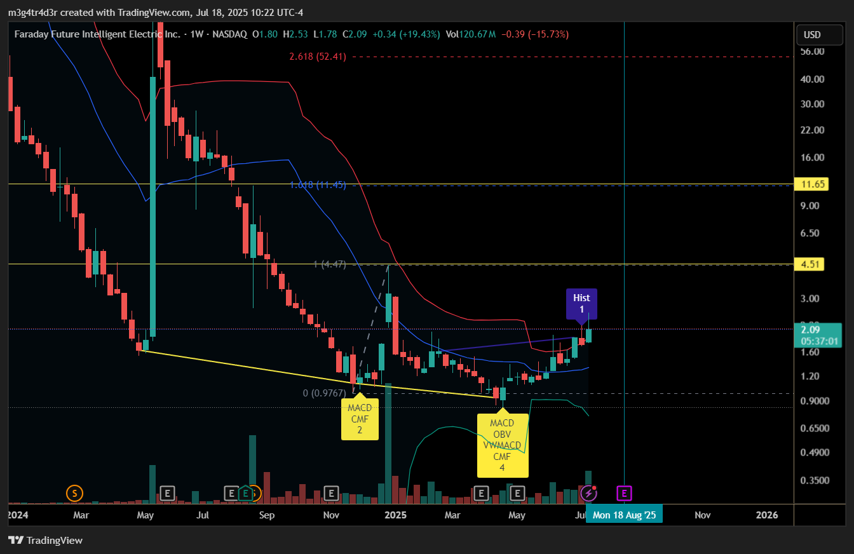Viewport: 854px width, 554px height.
Task: Click the earnings 'E' marker at May 2025
Action: click(518, 492)
